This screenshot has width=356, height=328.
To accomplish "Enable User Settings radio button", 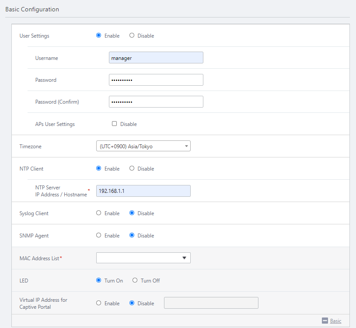I will point(99,35).
